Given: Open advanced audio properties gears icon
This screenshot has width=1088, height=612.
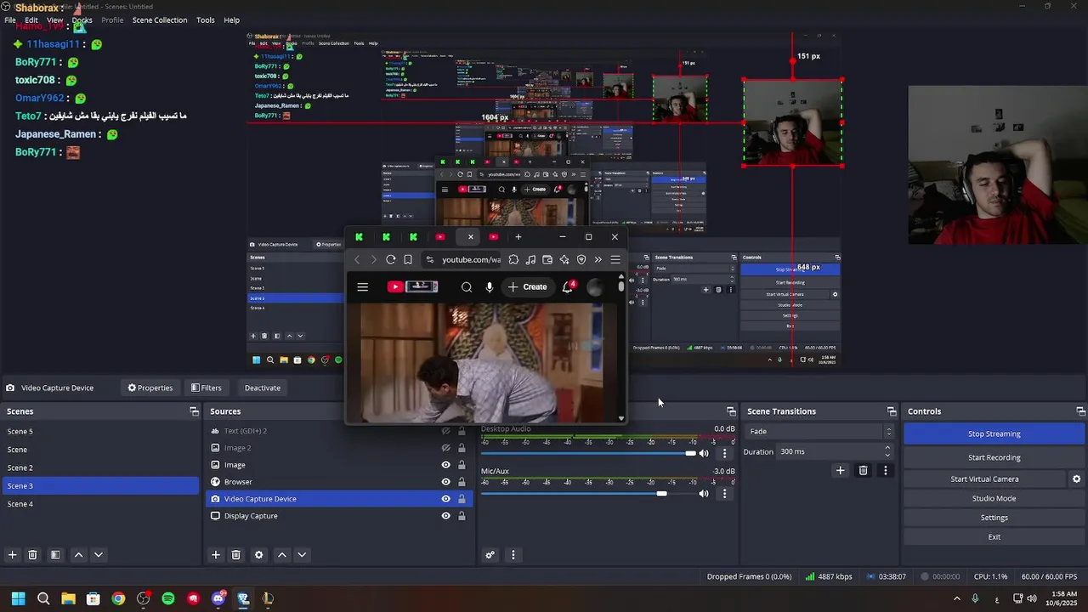Looking at the screenshot, I should [x=490, y=555].
